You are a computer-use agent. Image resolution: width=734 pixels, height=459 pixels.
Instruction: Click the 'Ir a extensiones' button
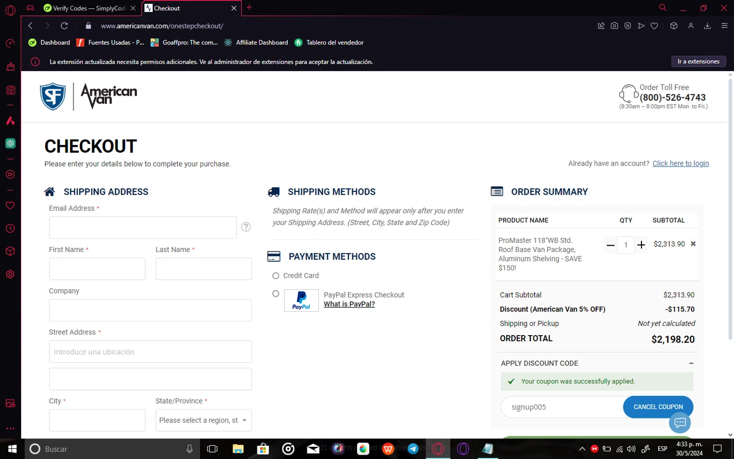(698, 61)
